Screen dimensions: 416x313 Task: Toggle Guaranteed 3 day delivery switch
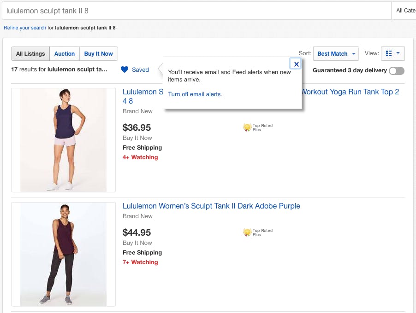(x=396, y=70)
